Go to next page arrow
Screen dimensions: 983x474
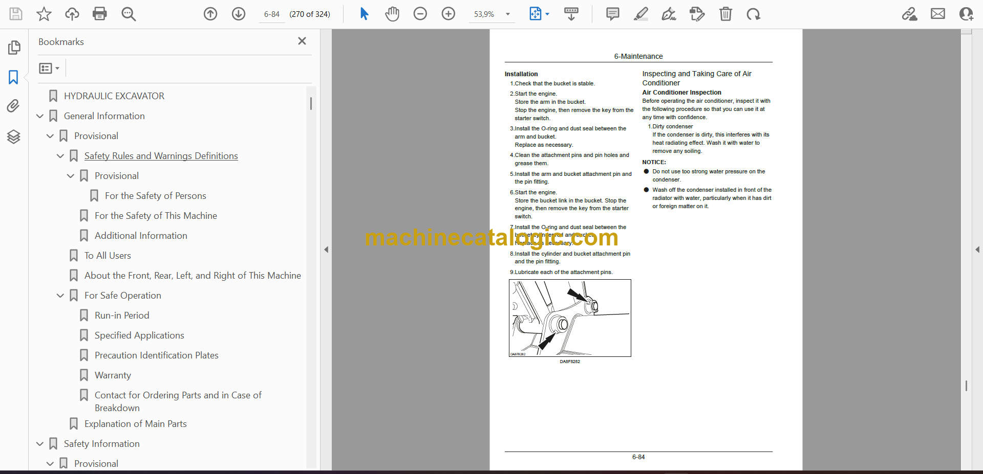click(x=239, y=14)
